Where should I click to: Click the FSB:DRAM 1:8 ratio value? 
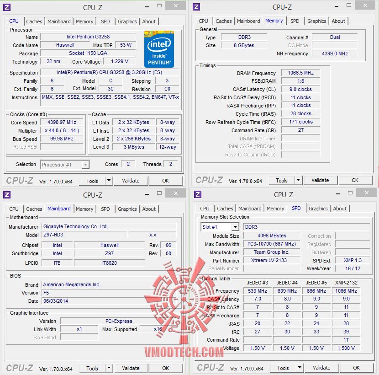[300, 81]
